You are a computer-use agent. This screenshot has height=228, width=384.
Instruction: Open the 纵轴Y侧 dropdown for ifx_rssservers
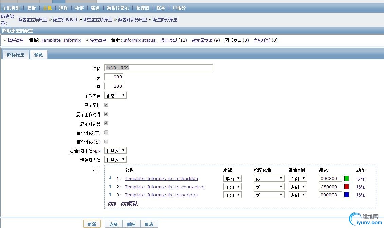(x=297, y=195)
